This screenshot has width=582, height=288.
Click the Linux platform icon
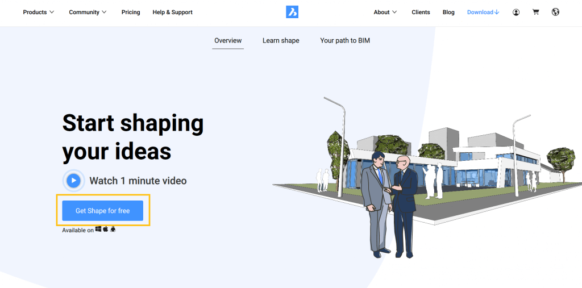113,229
